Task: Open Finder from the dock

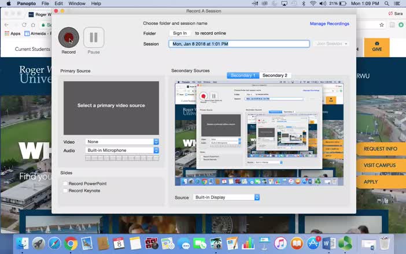Action: point(23,244)
